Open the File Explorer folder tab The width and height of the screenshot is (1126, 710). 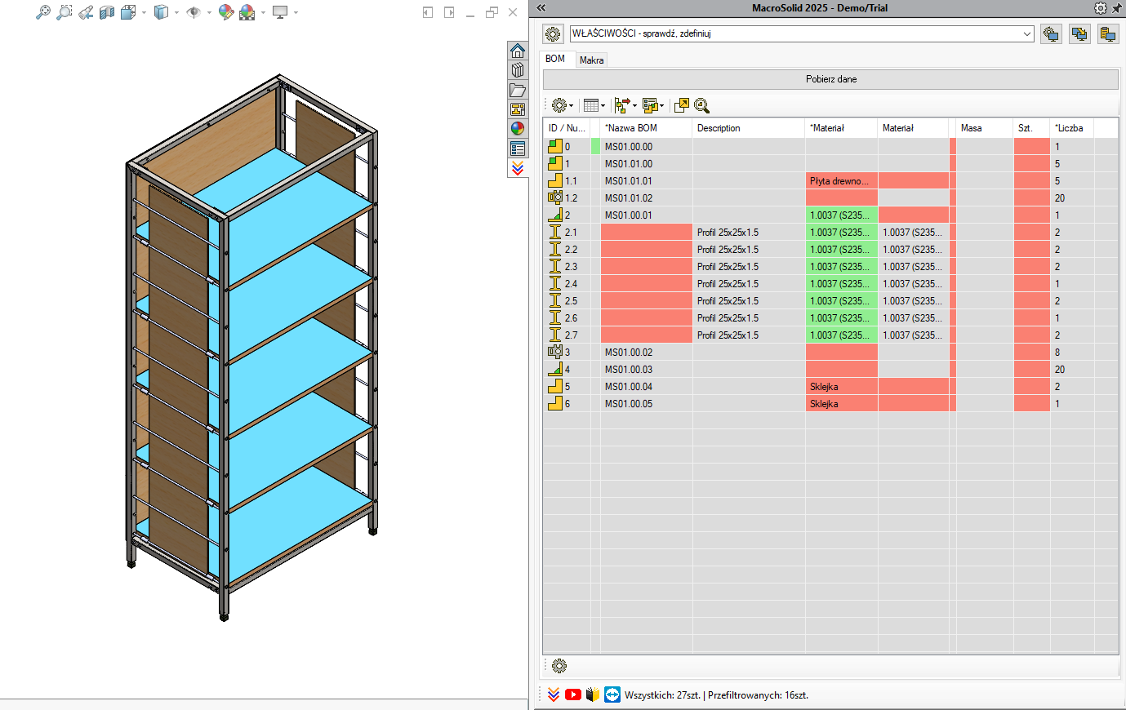coord(518,90)
